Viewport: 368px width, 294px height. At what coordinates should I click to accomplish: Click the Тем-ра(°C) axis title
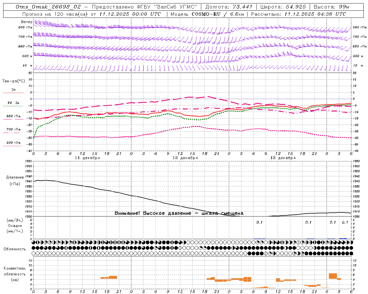coord(14,81)
